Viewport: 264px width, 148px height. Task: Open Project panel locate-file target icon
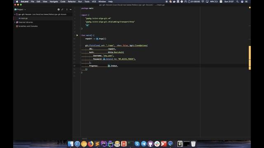[x=59, y=9]
